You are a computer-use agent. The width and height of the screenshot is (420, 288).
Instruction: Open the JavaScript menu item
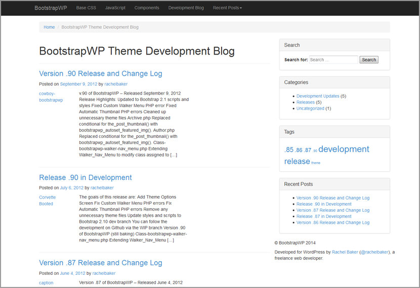click(x=115, y=8)
